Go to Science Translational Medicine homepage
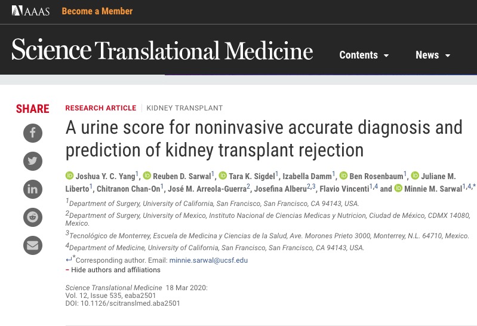 point(162,50)
